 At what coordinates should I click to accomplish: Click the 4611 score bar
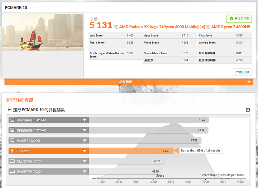tap(126, 161)
